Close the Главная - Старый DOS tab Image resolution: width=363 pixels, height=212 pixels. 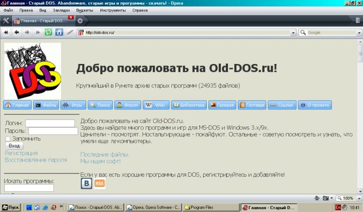(x=71, y=18)
